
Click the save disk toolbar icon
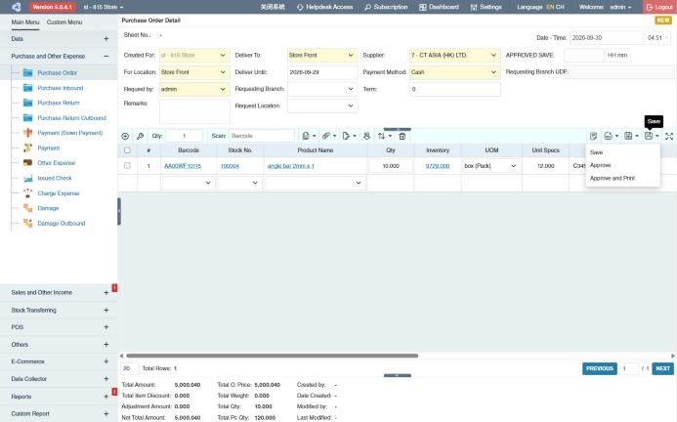[x=649, y=136]
